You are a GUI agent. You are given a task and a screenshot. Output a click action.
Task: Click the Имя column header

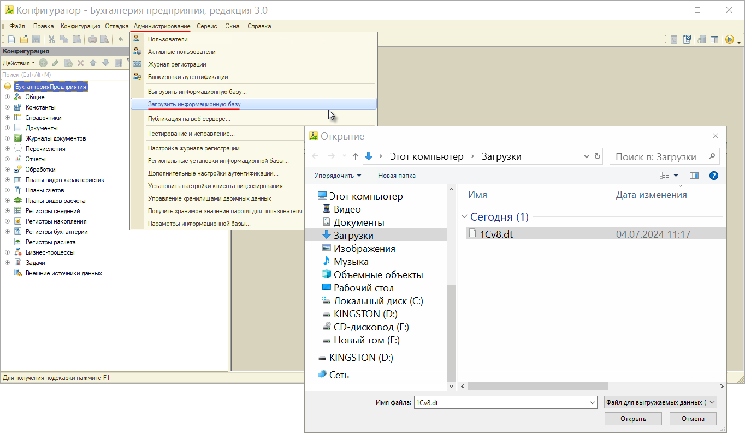click(x=478, y=195)
